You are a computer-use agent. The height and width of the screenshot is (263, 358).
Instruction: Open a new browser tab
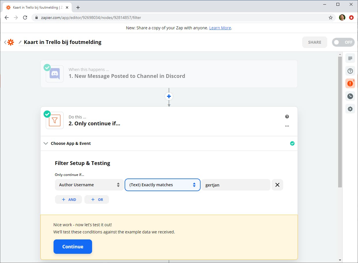[x=78, y=7]
